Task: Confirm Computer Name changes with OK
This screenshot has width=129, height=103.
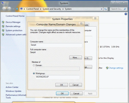Action: click(62, 85)
